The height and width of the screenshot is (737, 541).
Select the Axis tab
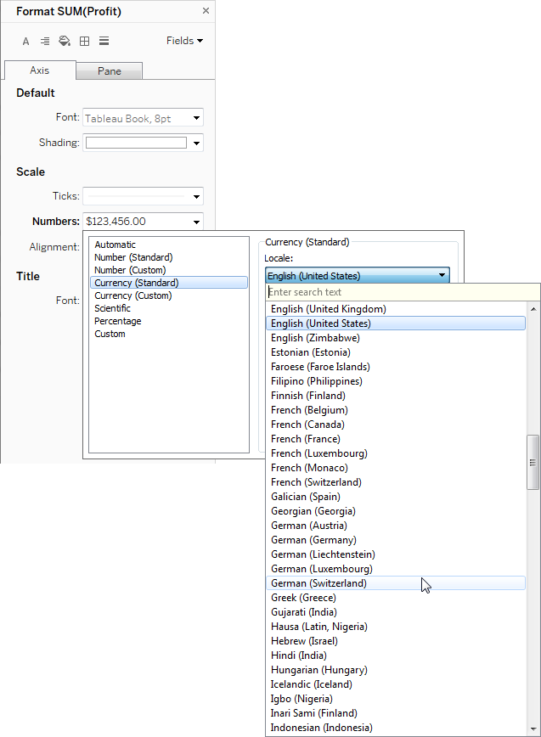coord(40,70)
